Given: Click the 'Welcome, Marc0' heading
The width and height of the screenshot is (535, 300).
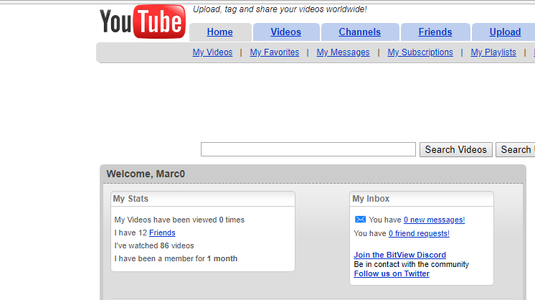Looking at the screenshot, I should coord(146,174).
